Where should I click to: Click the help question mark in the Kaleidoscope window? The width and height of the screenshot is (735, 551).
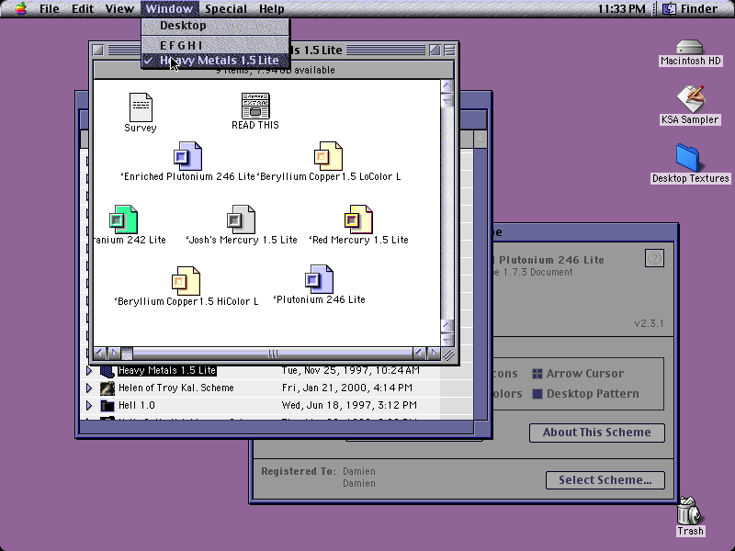(x=654, y=258)
